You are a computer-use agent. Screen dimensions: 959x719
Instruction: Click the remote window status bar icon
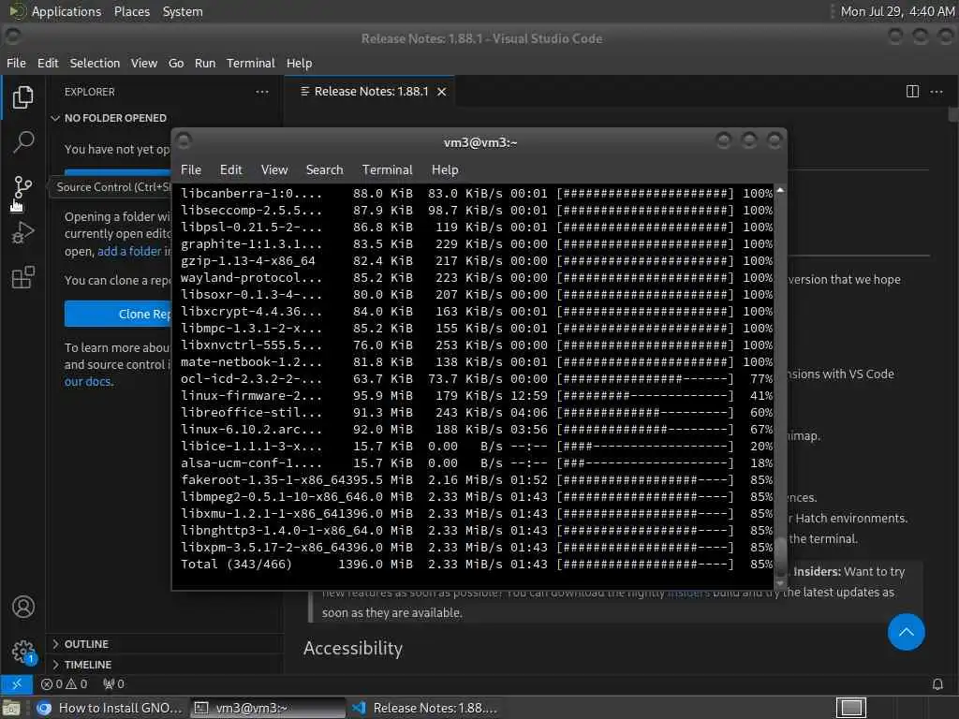coord(17,683)
